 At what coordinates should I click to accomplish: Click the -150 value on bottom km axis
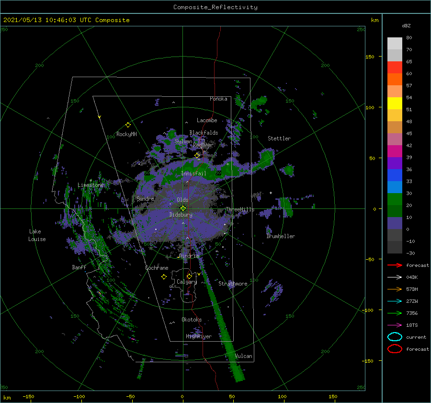[x=28, y=396]
